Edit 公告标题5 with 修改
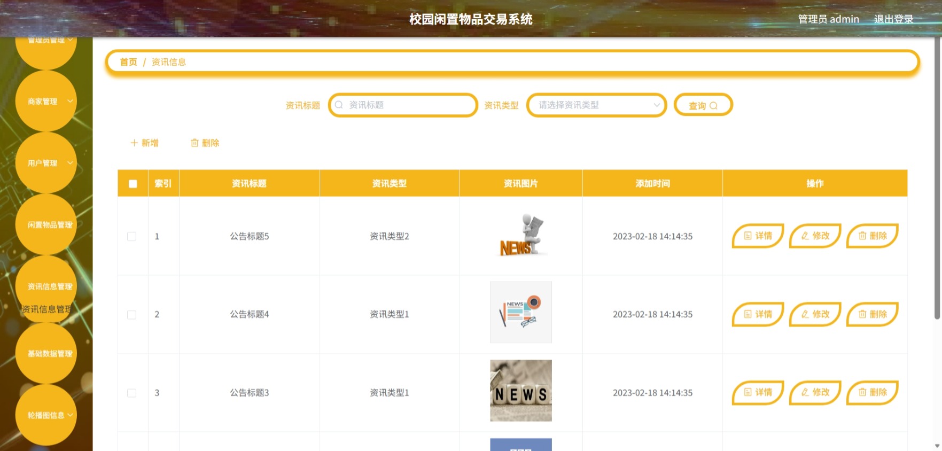 tap(815, 236)
